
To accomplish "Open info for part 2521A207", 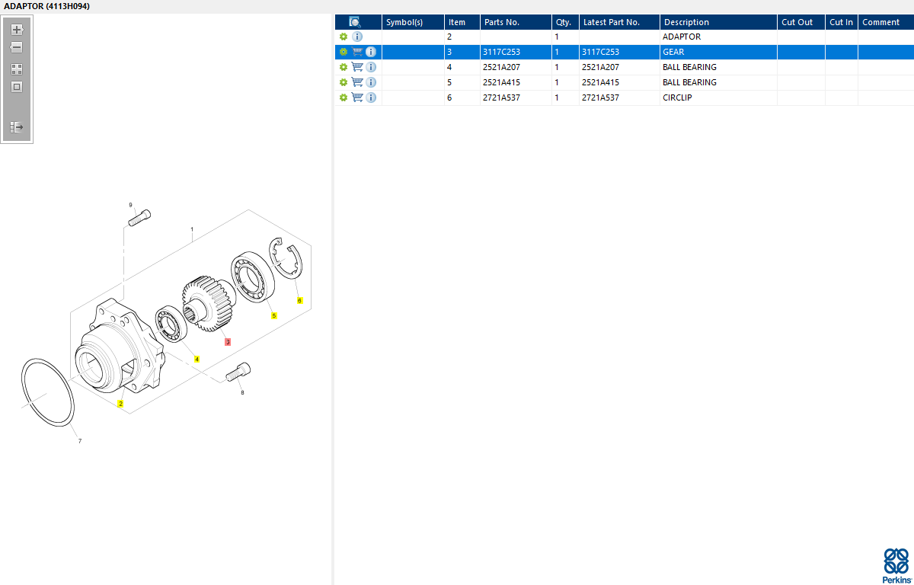I will tap(371, 67).
